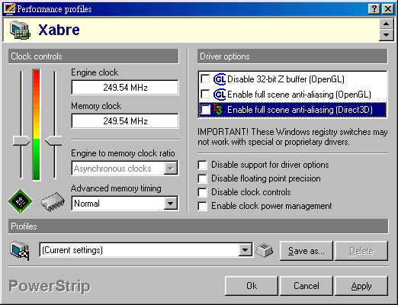Check Enable full scene anti-aliasing (OpenGL)
Screen dimensions: 398x305
point(205,95)
